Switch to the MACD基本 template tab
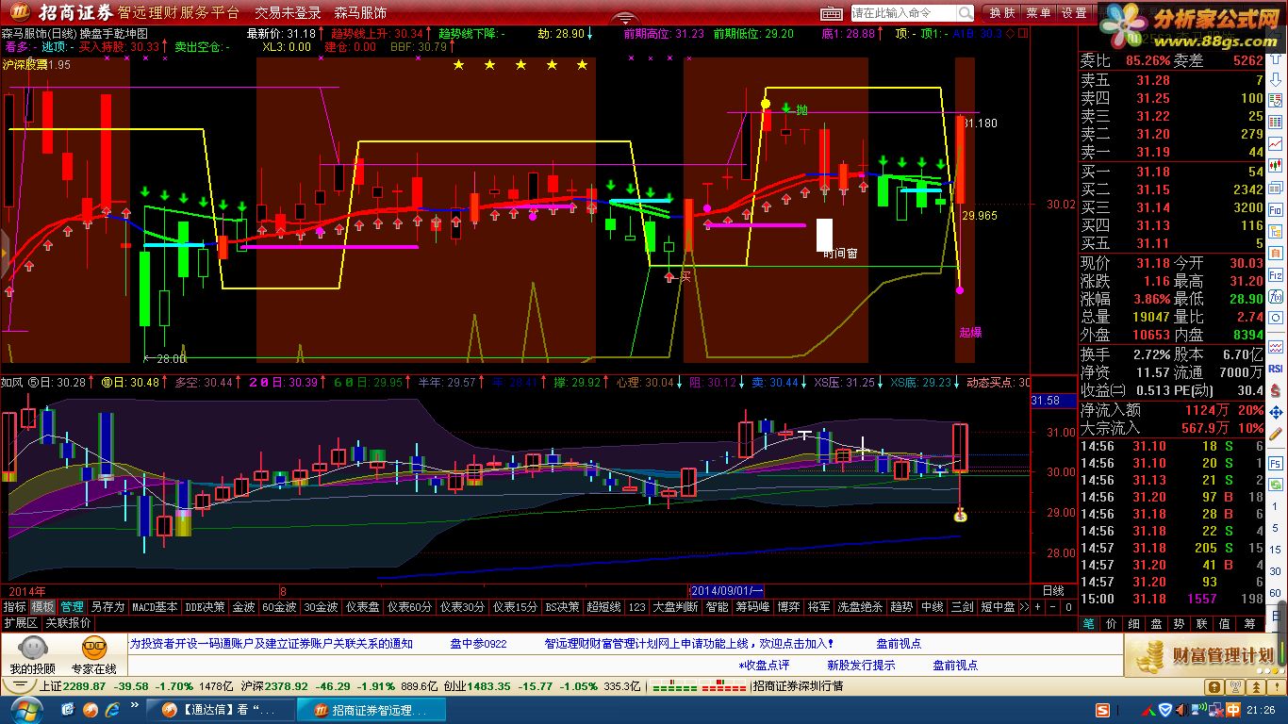 (154, 607)
